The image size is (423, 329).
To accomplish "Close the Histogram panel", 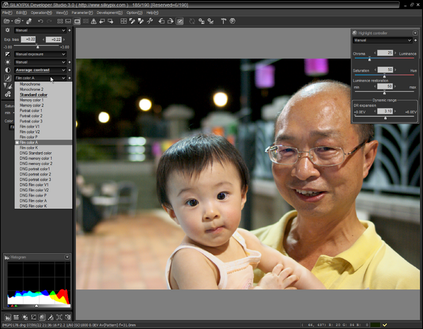I will (67, 257).
